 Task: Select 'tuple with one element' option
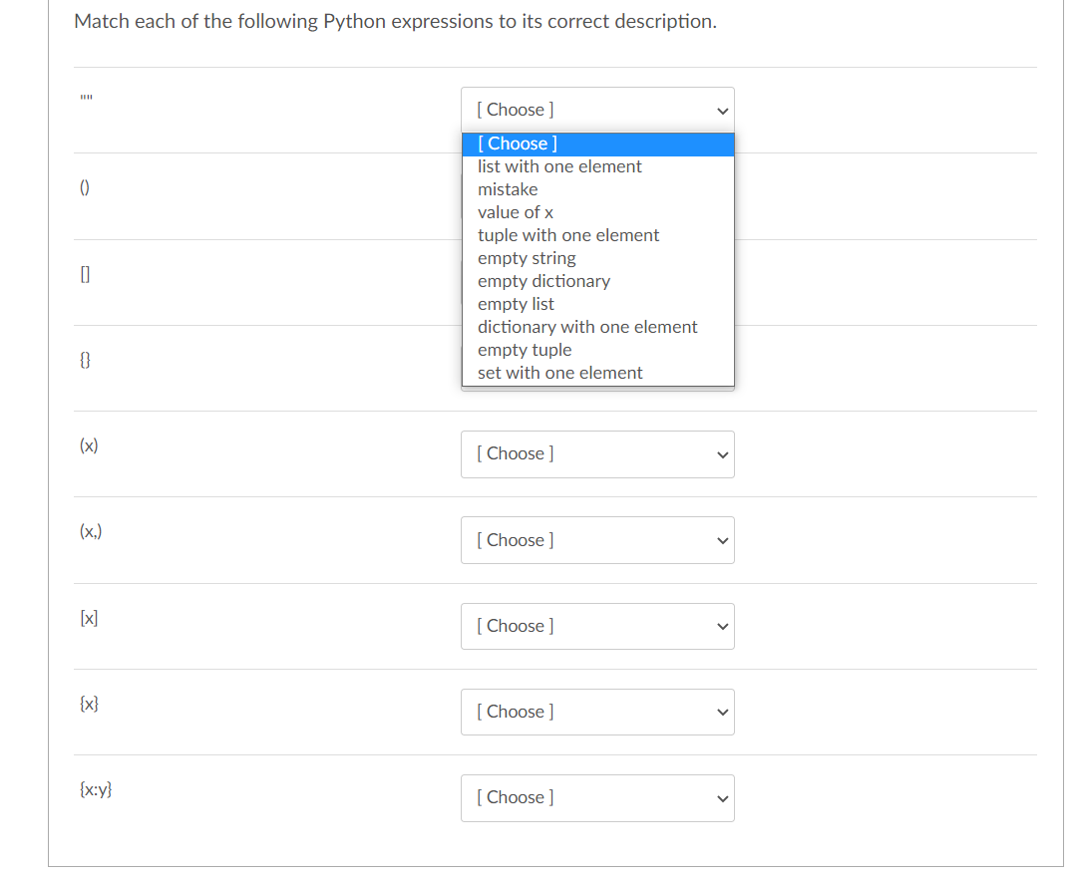coord(568,235)
